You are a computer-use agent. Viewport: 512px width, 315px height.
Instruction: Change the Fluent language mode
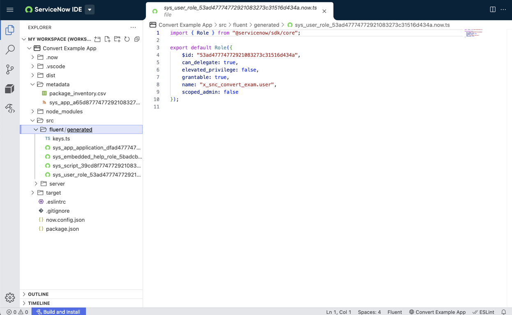(x=394, y=312)
